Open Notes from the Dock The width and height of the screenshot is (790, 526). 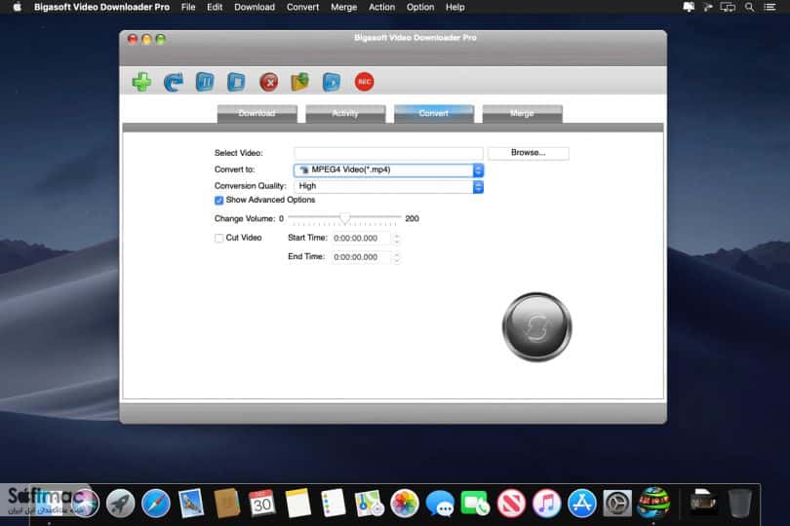coord(297,503)
